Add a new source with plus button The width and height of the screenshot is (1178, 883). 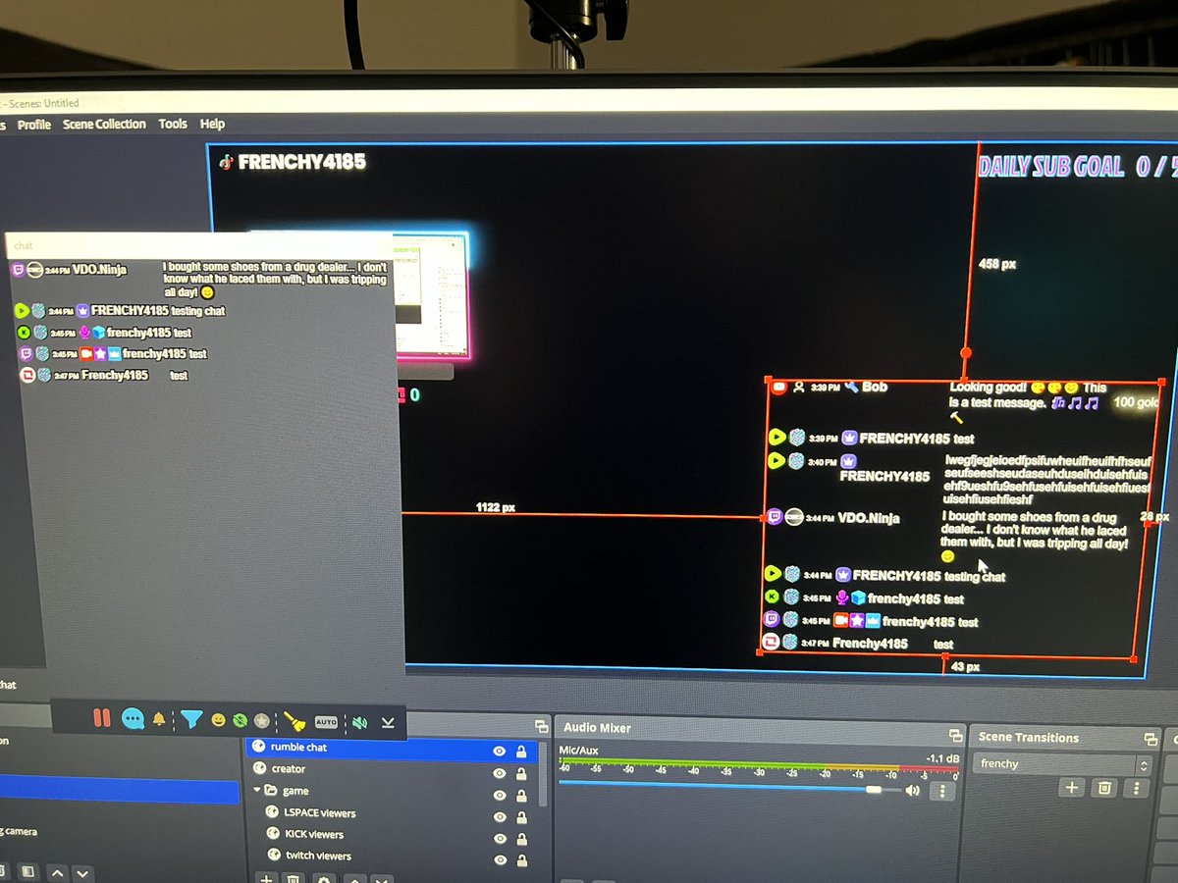point(265,878)
